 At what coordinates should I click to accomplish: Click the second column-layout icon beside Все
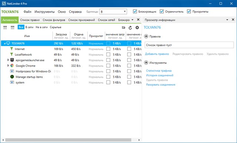[x=12, y=27]
